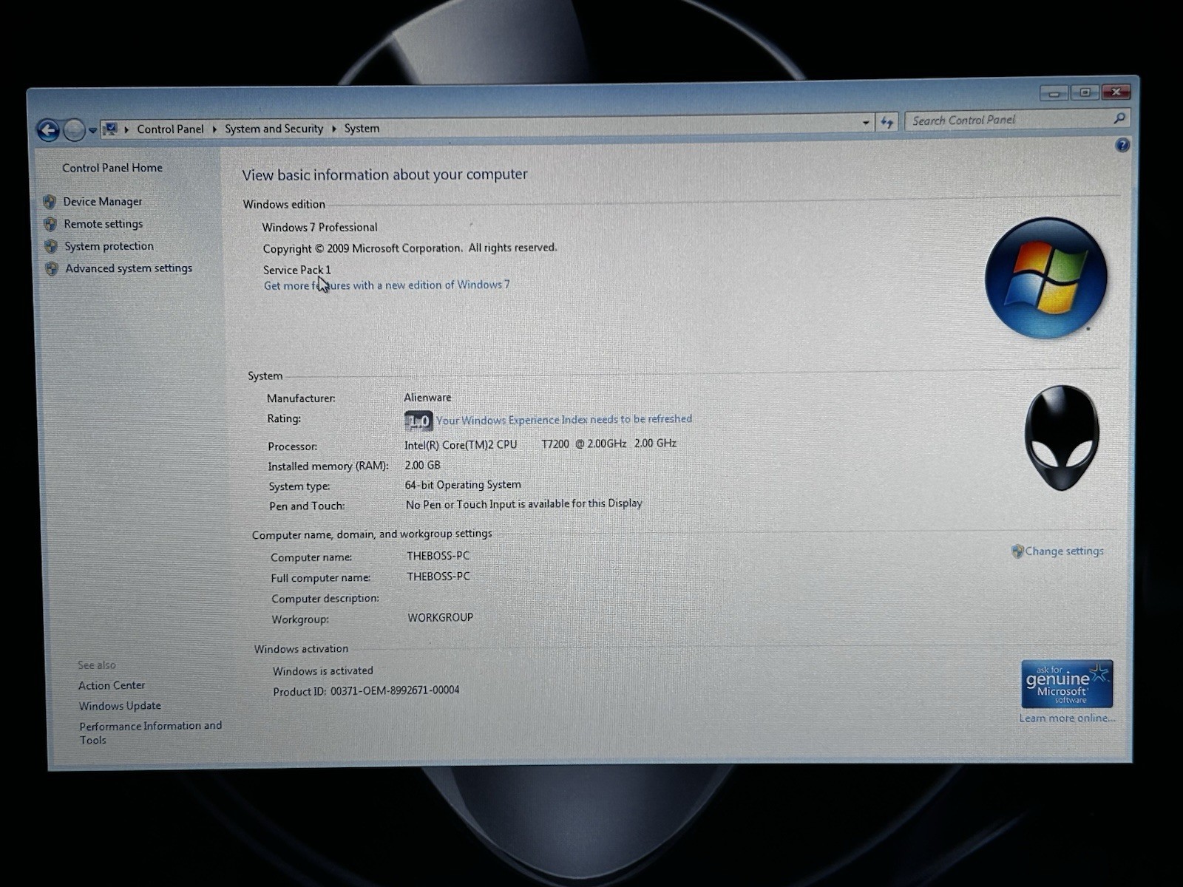Click the computer icon in the address bar
This screenshot has width=1183, height=887.
click(x=110, y=129)
